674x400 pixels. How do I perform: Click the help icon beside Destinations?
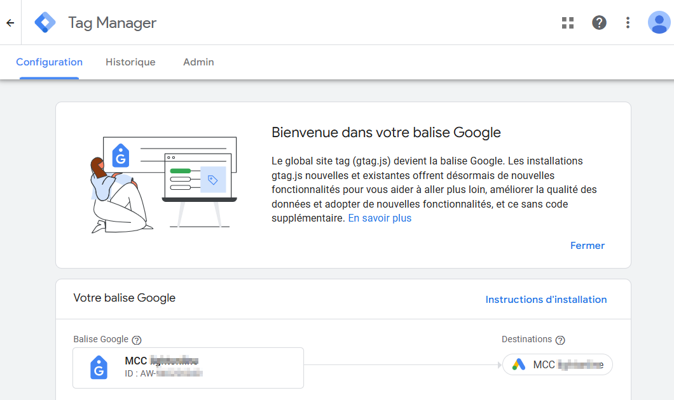coord(560,340)
